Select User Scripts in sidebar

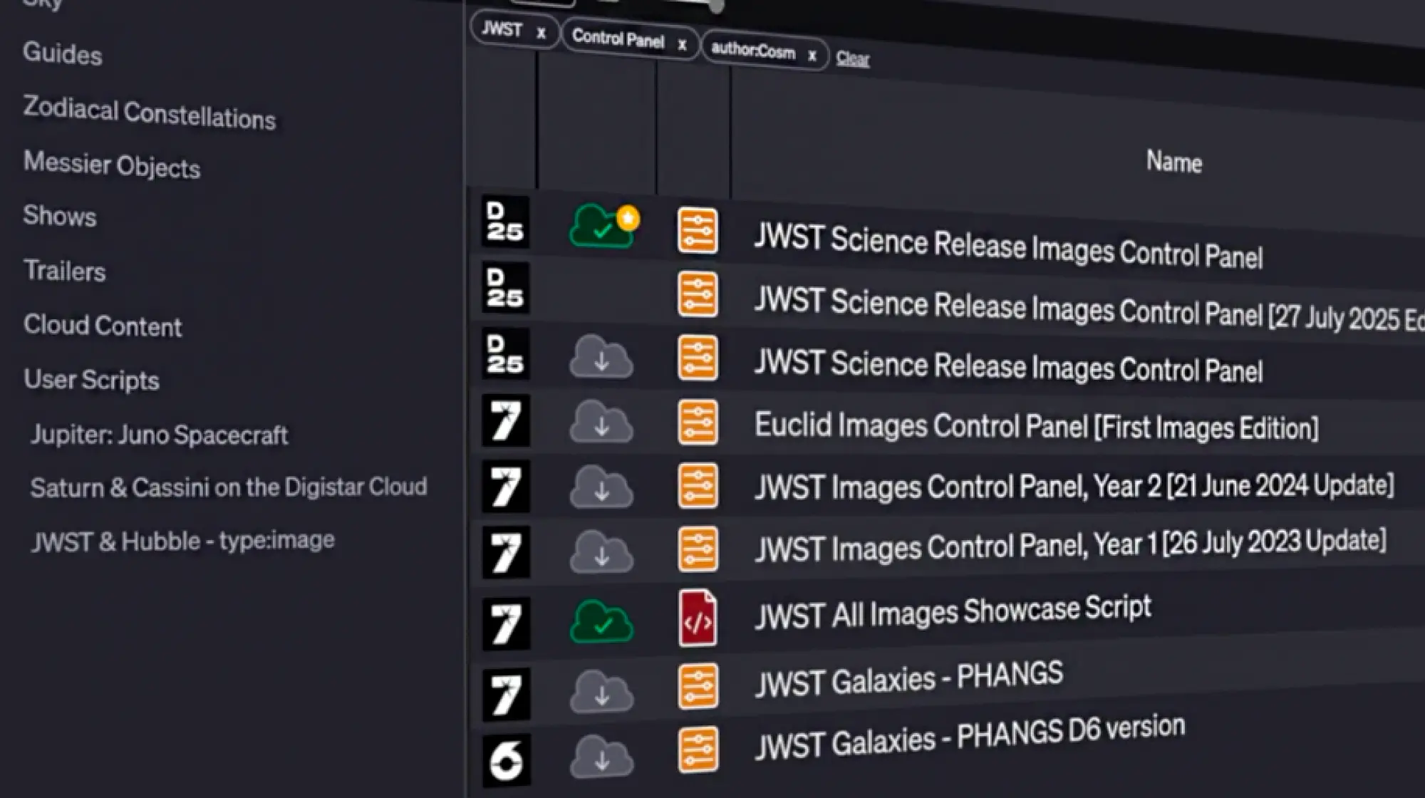pos(91,380)
